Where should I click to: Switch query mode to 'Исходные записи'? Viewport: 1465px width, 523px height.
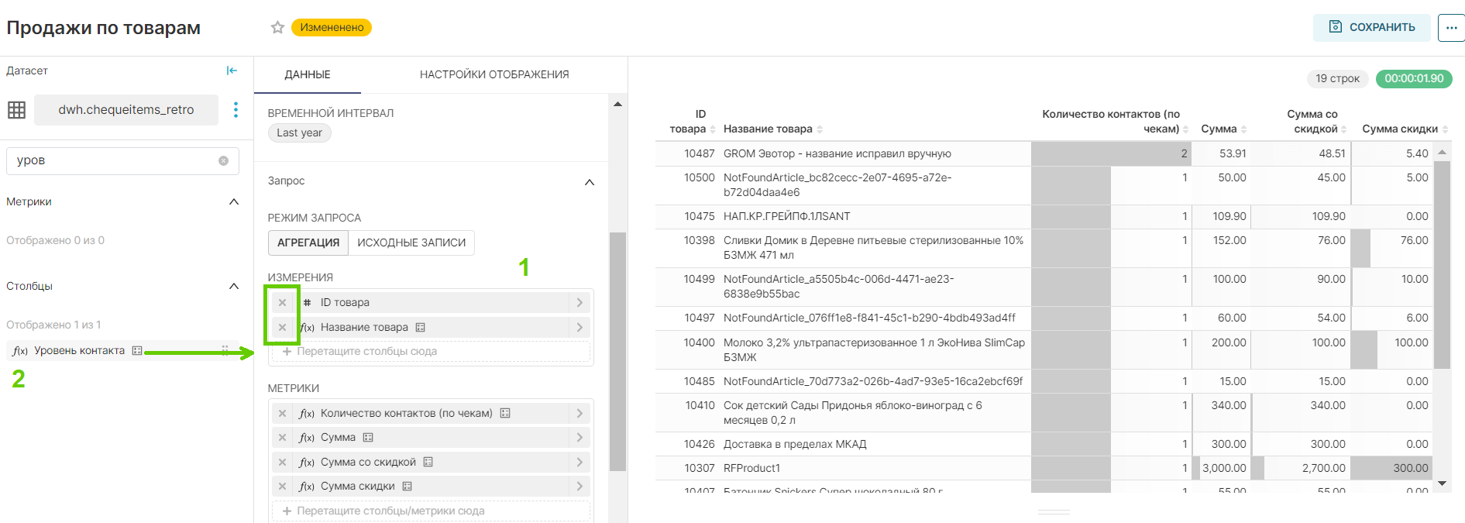click(411, 243)
